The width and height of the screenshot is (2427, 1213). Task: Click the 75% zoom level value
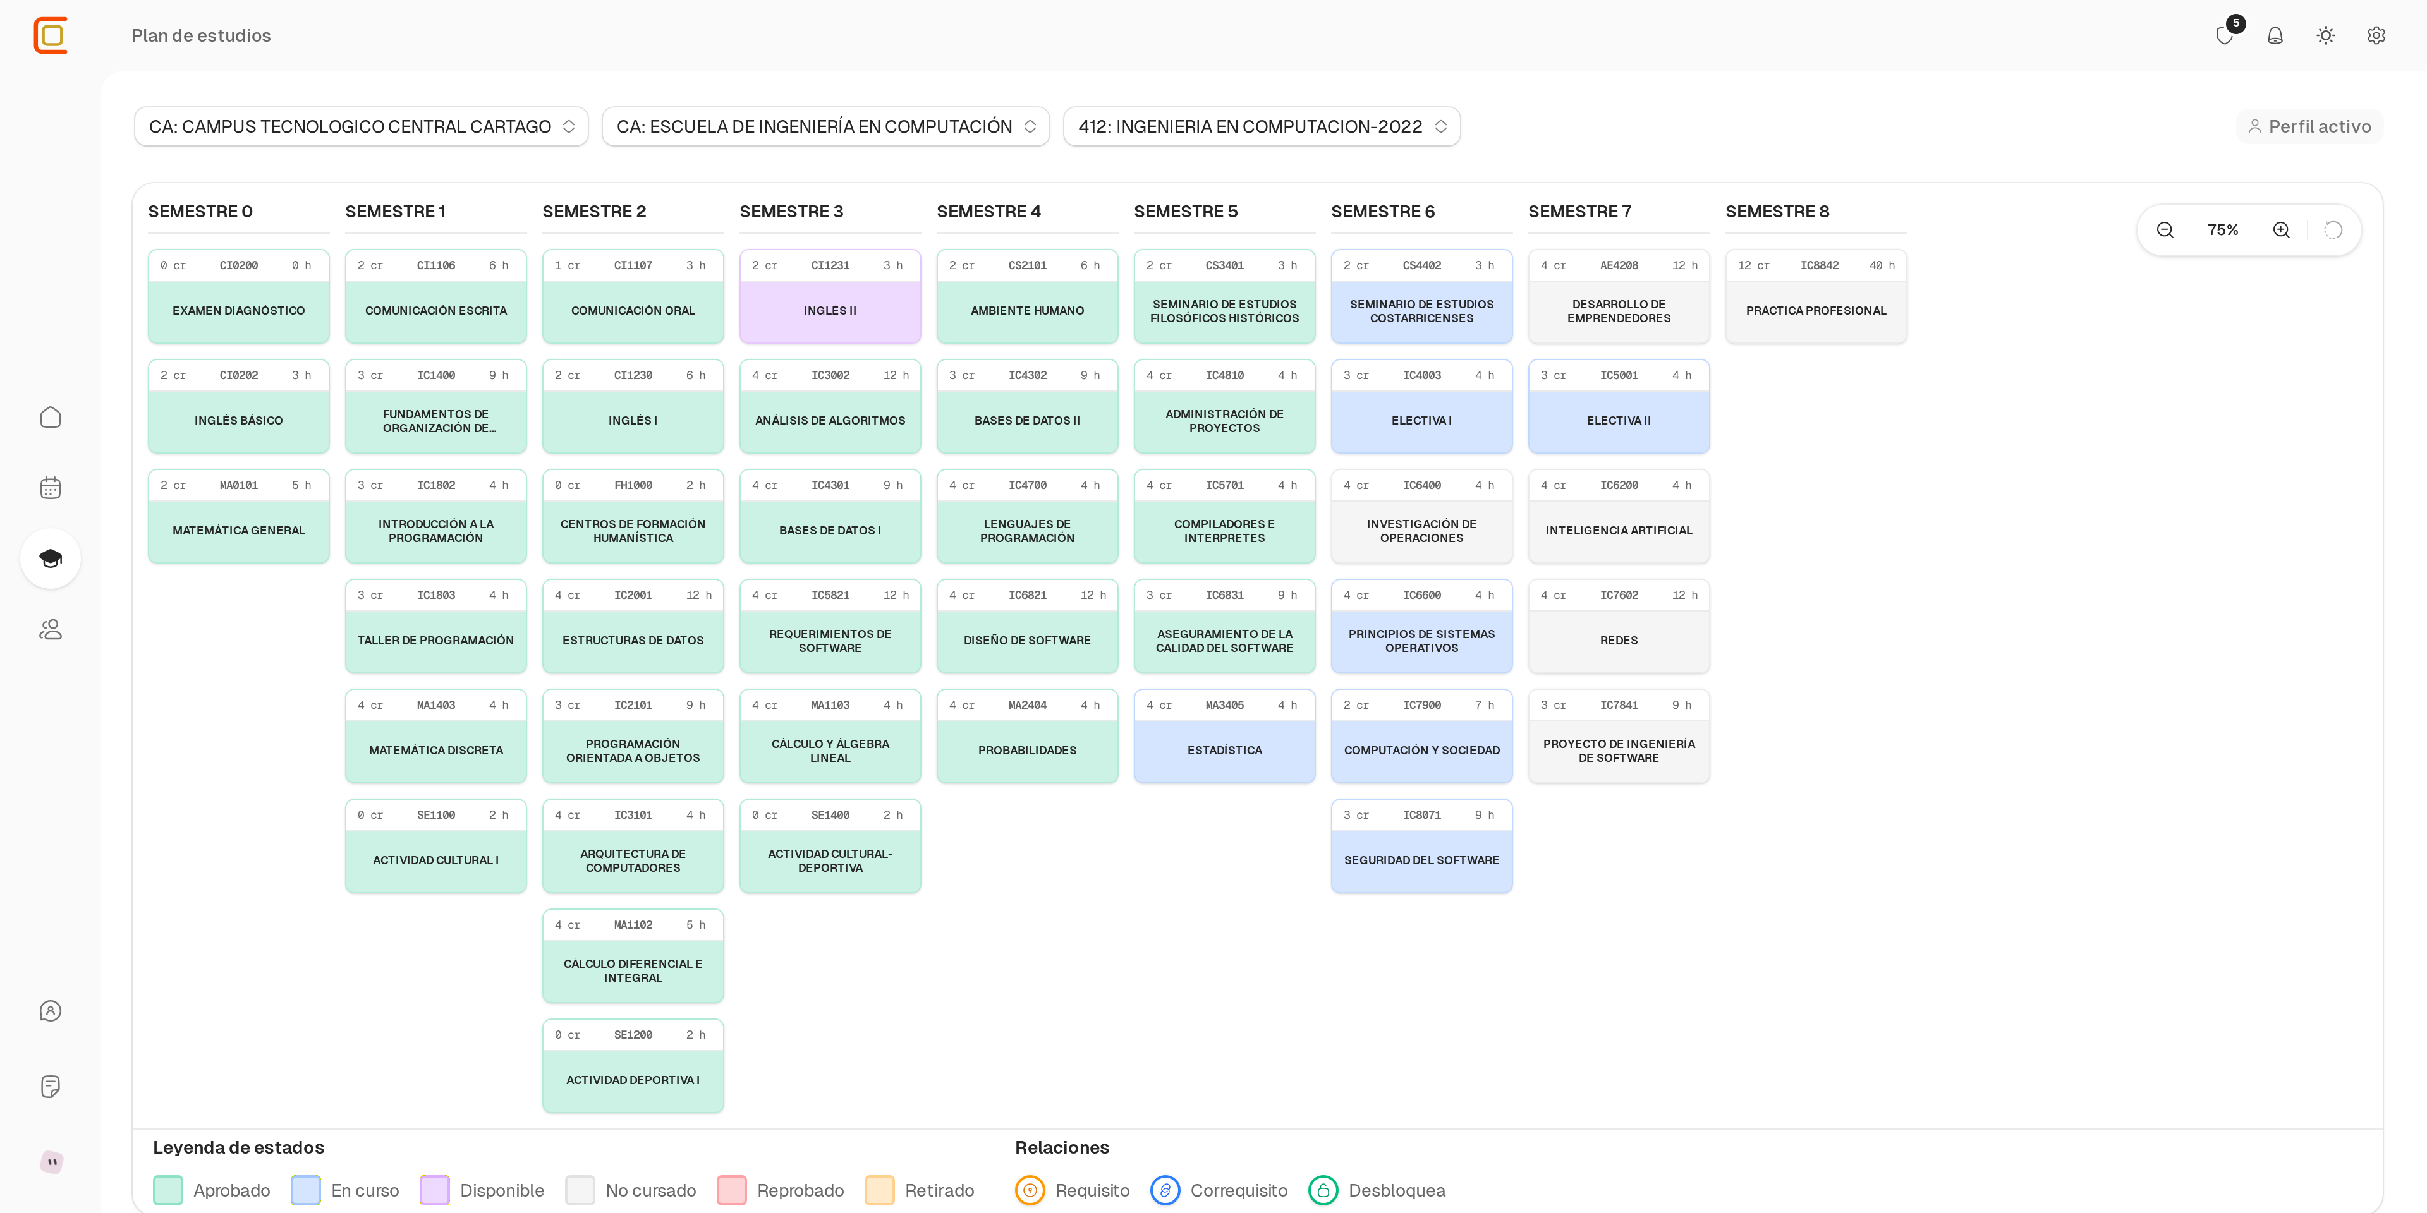click(x=2223, y=230)
